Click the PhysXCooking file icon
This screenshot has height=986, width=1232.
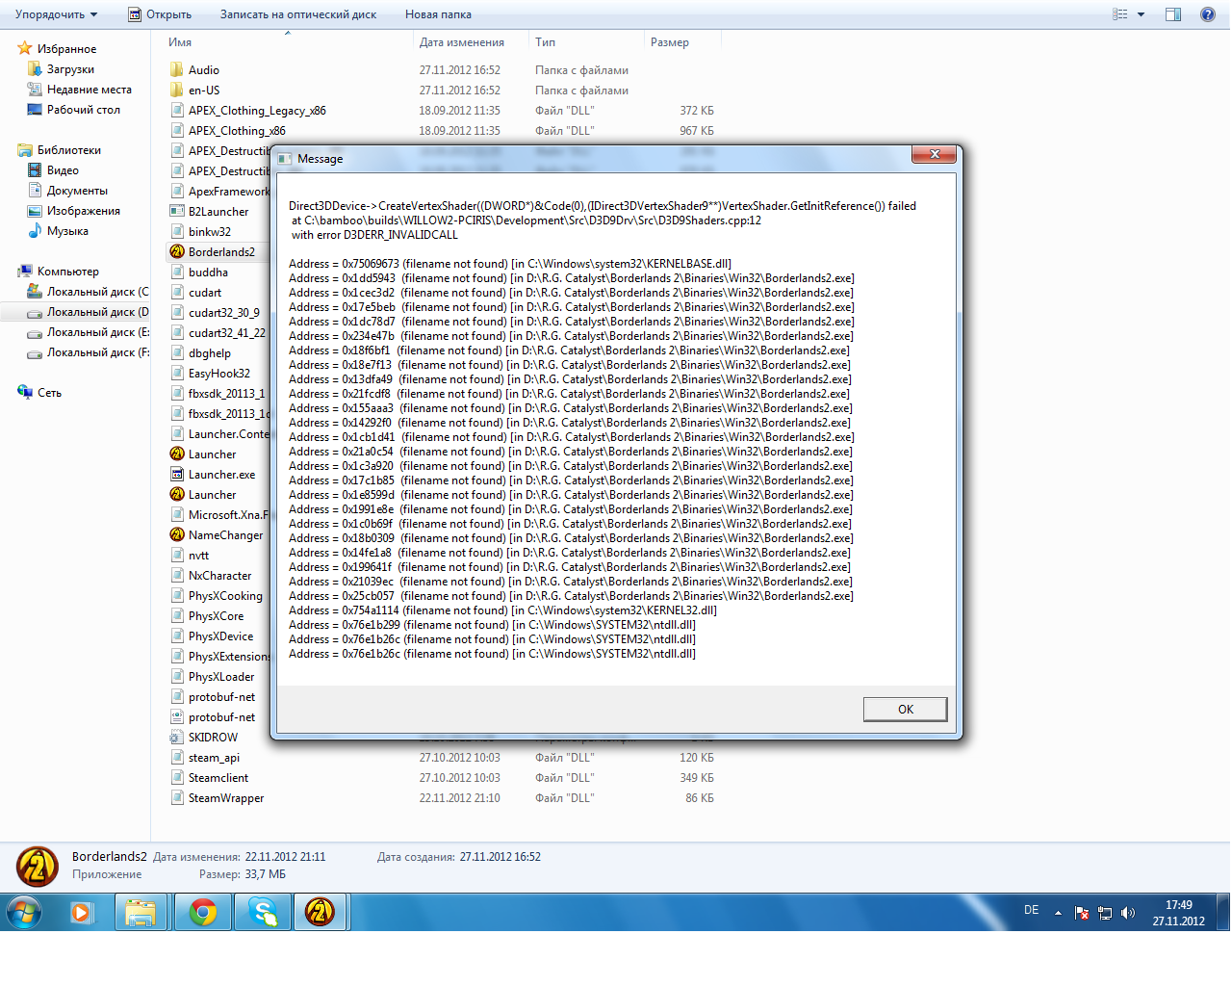click(x=177, y=595)
